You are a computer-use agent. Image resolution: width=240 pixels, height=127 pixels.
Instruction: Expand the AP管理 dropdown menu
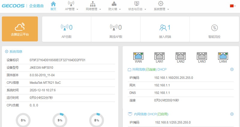pos(71,6)
